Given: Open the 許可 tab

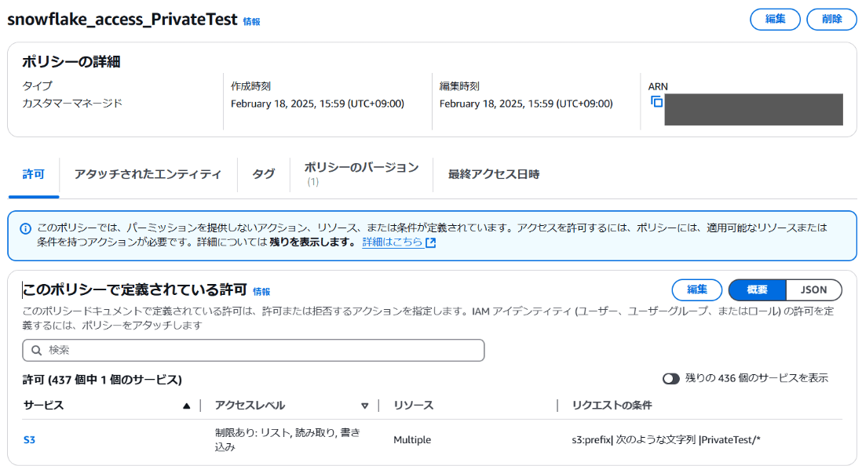Looking at the screenshot, I should point(34,174).
